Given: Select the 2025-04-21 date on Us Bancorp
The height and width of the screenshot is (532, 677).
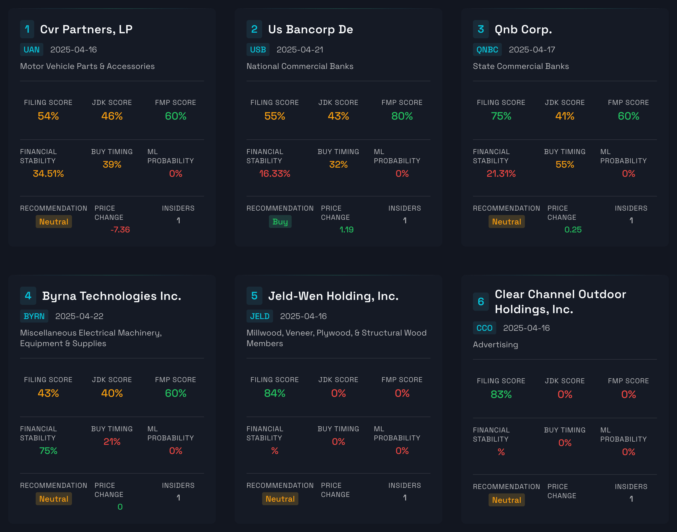Looking at the screenshot, I should [x=300, y=49].
